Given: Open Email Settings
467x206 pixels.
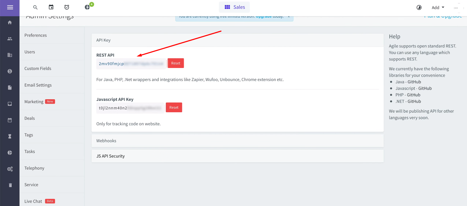Looking at the screenshot, I should (x=52, y=85).
